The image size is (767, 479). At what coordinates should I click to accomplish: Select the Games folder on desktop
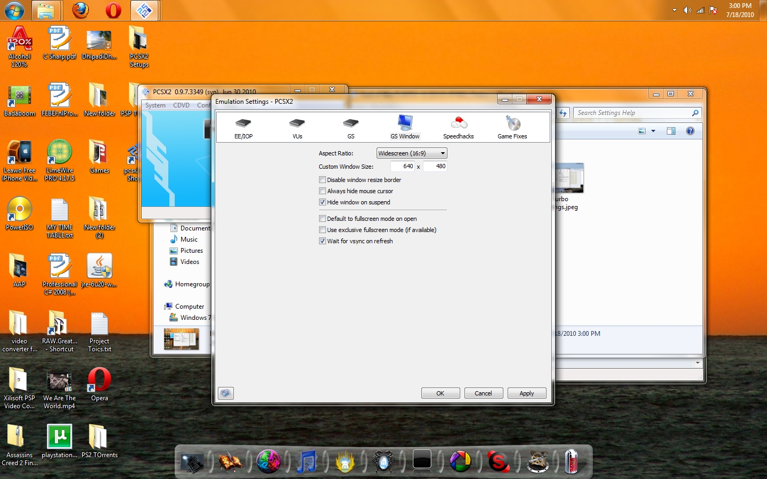(x=100, y=157)
